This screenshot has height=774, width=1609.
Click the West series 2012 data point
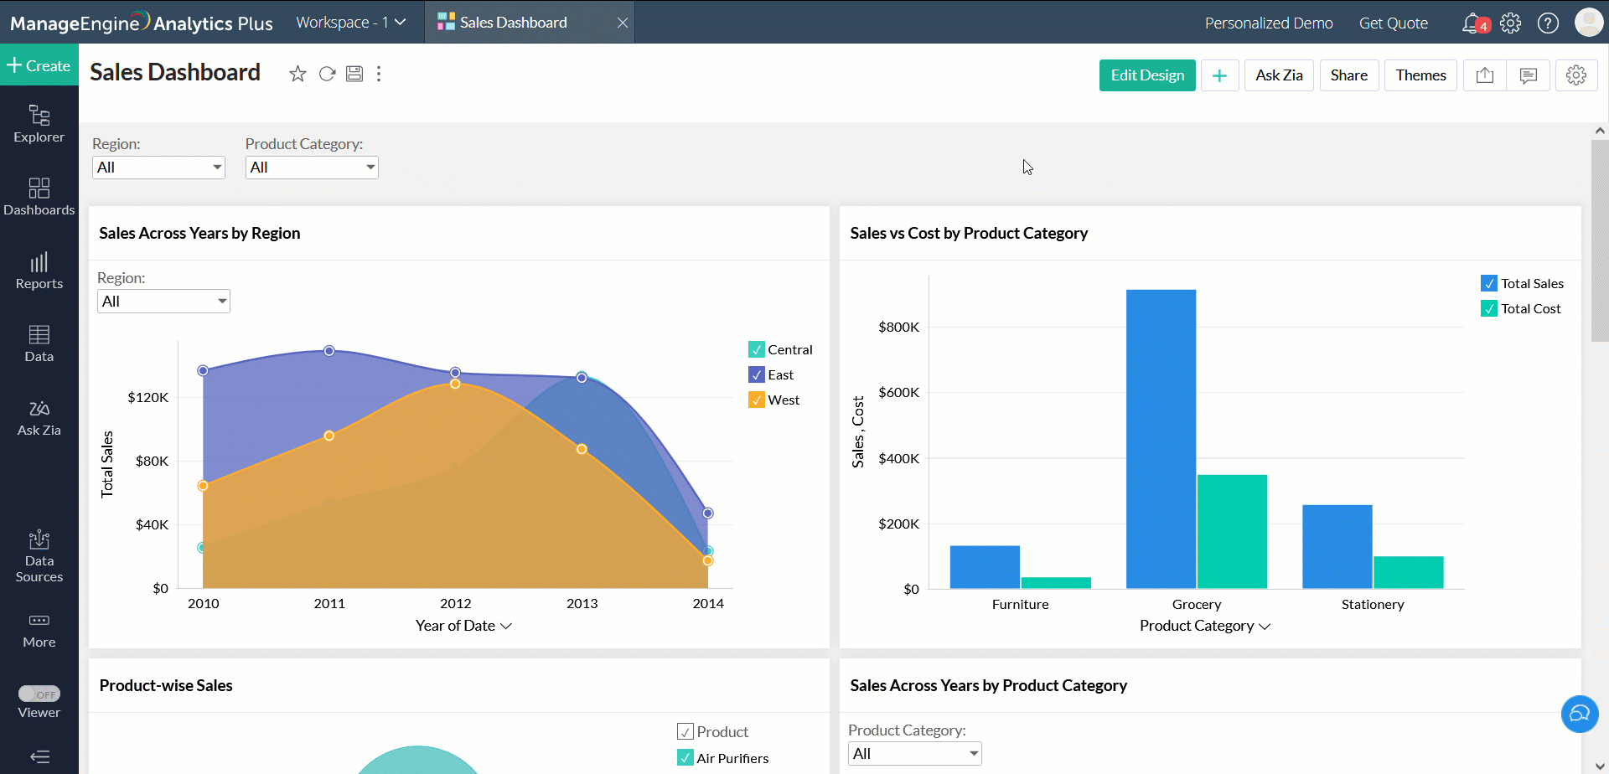click(x=455, y=384)
